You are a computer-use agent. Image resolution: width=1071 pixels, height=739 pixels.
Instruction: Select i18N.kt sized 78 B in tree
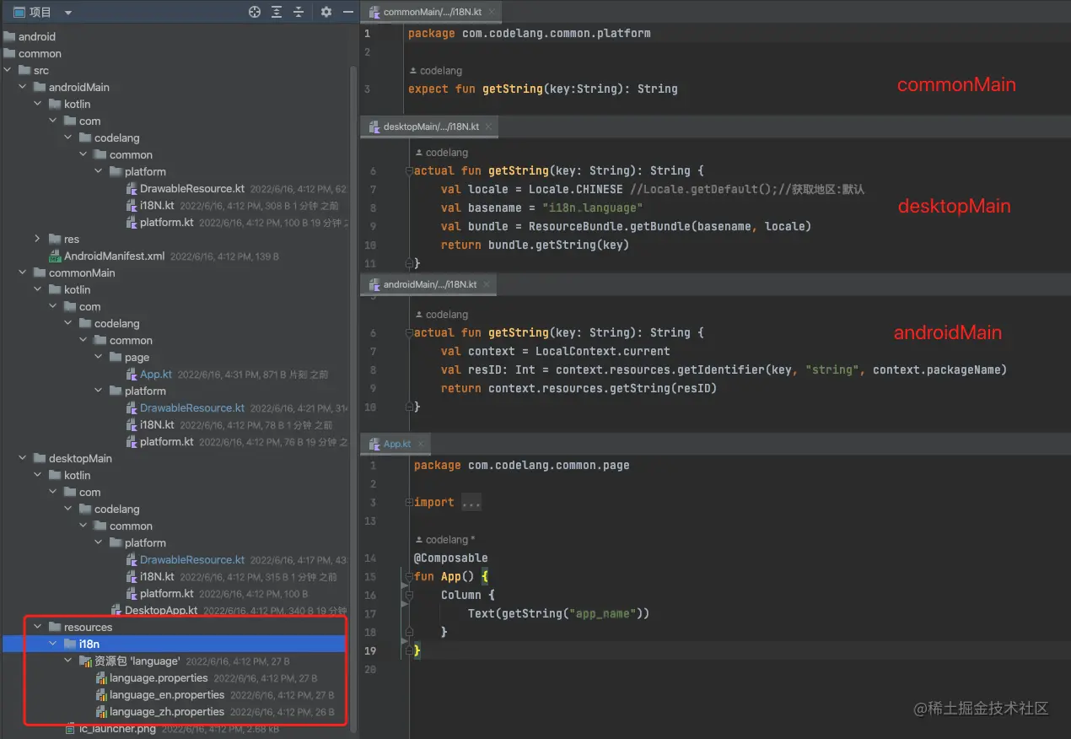click(x=157, y=425)
